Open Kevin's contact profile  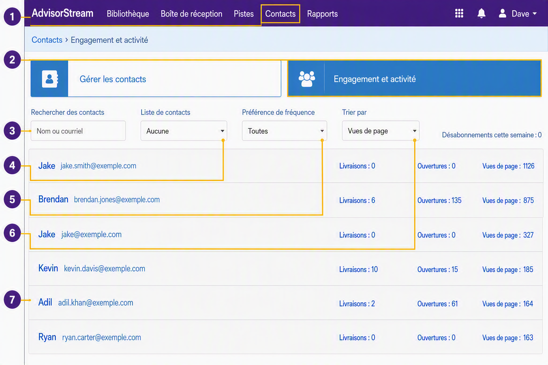click(x=48, y=268)
